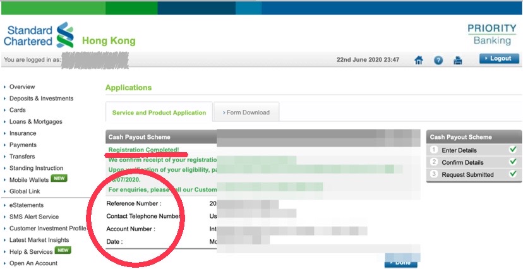The image size is (523, 269).
Task: Open the Help question mark icon
Action: click(x=438, y=60)
